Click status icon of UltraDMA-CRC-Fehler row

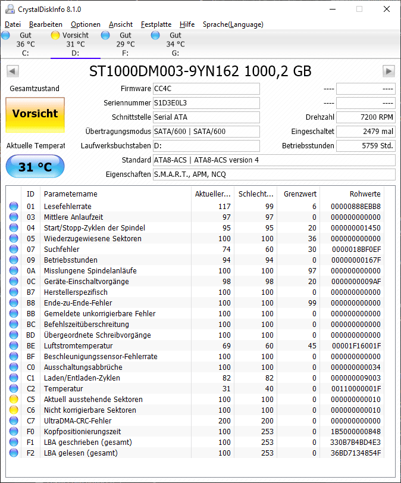(x=14, y=421)
